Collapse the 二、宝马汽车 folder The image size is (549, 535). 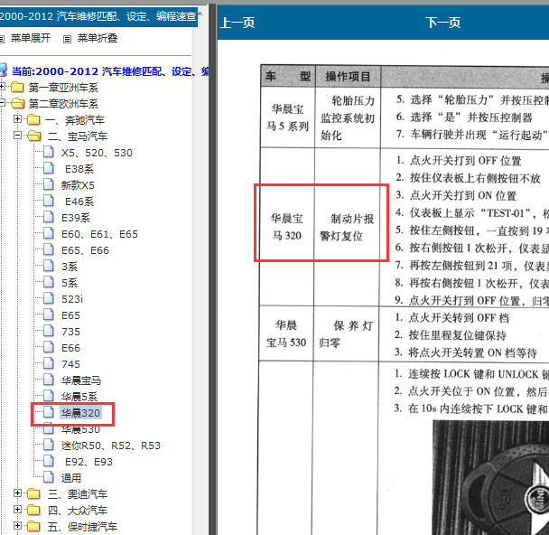(17, 136)
